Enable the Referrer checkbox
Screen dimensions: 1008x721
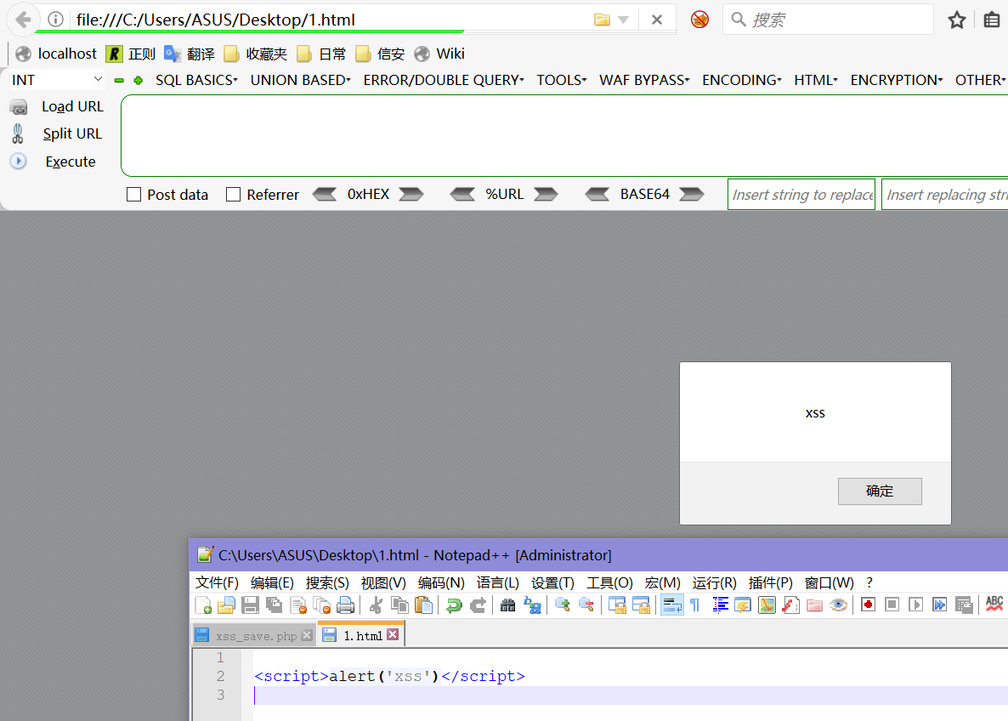click(234, 194)
